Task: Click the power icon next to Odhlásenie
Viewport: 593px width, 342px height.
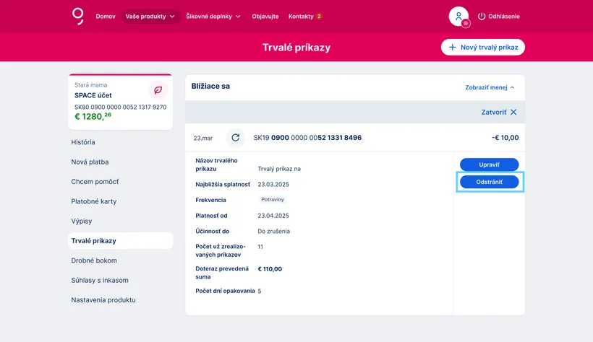Action: tap(482, 16)
